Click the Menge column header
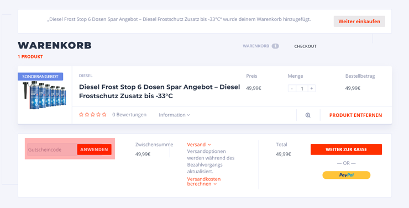 pos(295,76)
